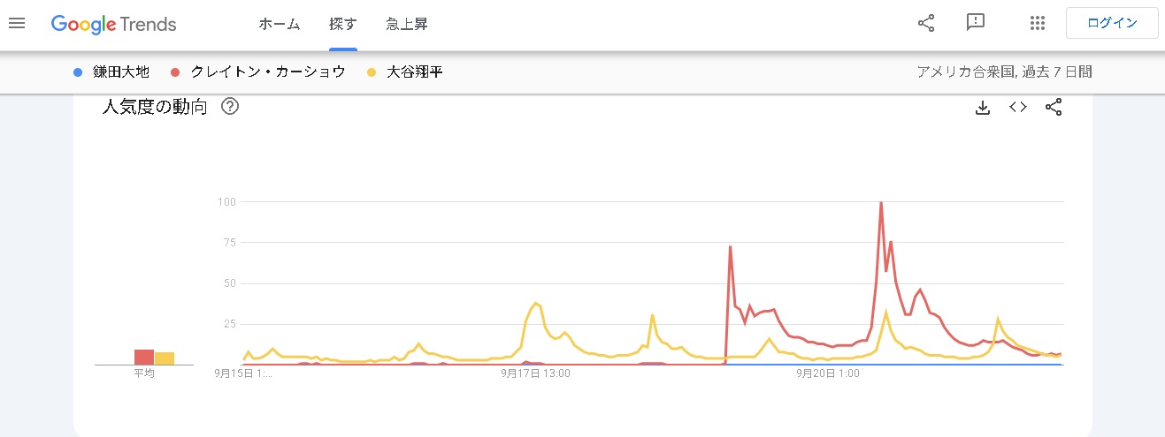This screenshot has width=1165, height=437.
Task: Share the 人気度の動向 chart
Action: coord(1054,108)
